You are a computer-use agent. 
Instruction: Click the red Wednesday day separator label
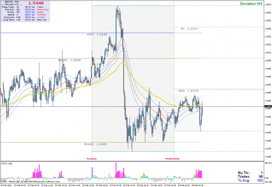pos(172,159)
